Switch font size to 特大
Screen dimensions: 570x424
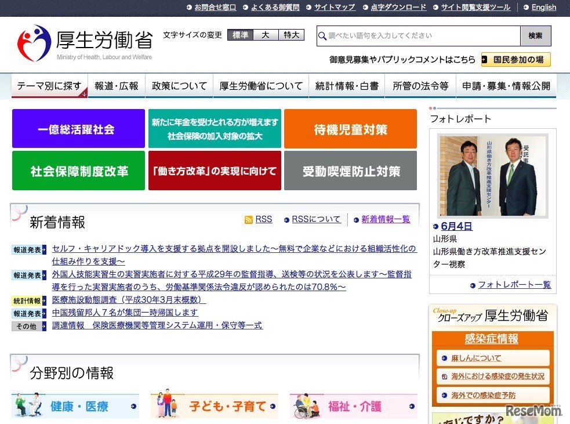pyautogui.click(x=291, y=34)
